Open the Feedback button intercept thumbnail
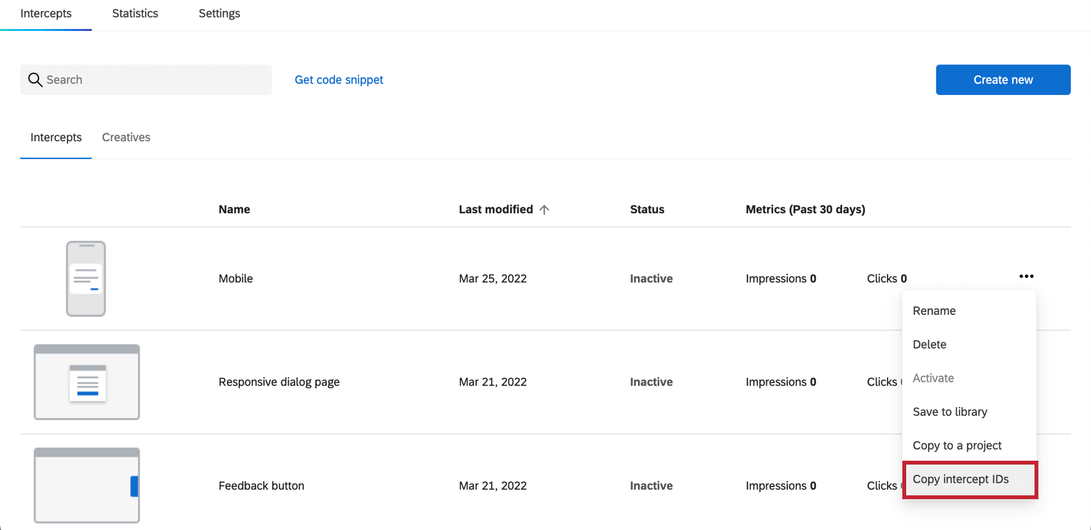This screenshot has height=530, width=1091. pyautogui.click(x=86, y=486)
